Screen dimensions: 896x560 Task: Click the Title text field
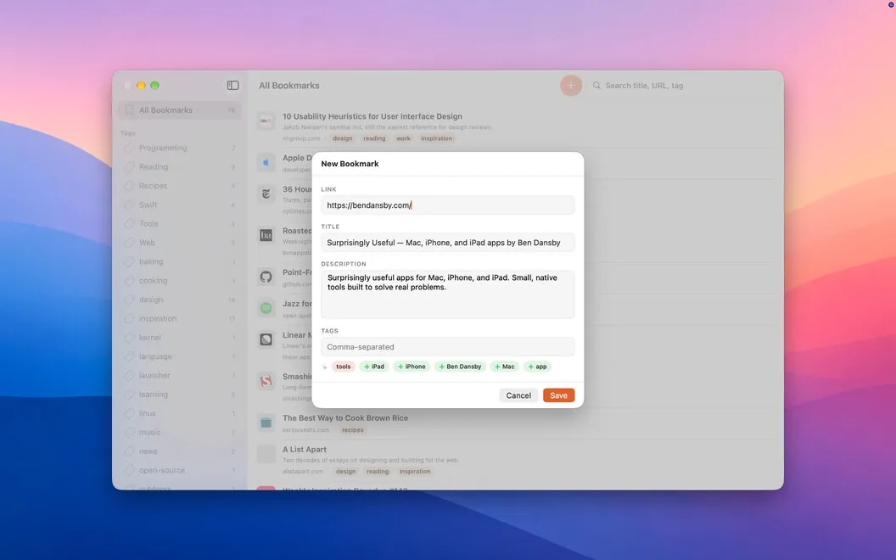[x=447, y=243]
